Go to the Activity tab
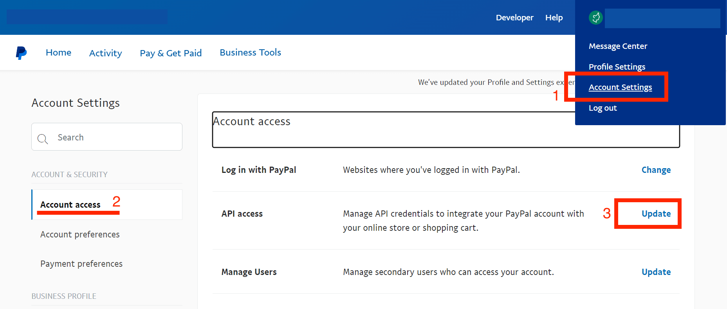This screenshot has height=309, width=727. tap(105, 53)
